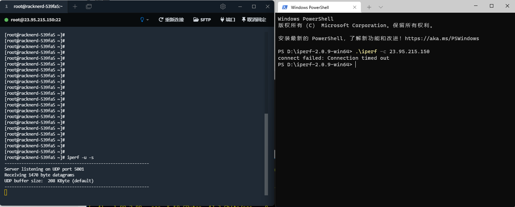Click the lightbulb quick-command icon

tap(142, 20)
